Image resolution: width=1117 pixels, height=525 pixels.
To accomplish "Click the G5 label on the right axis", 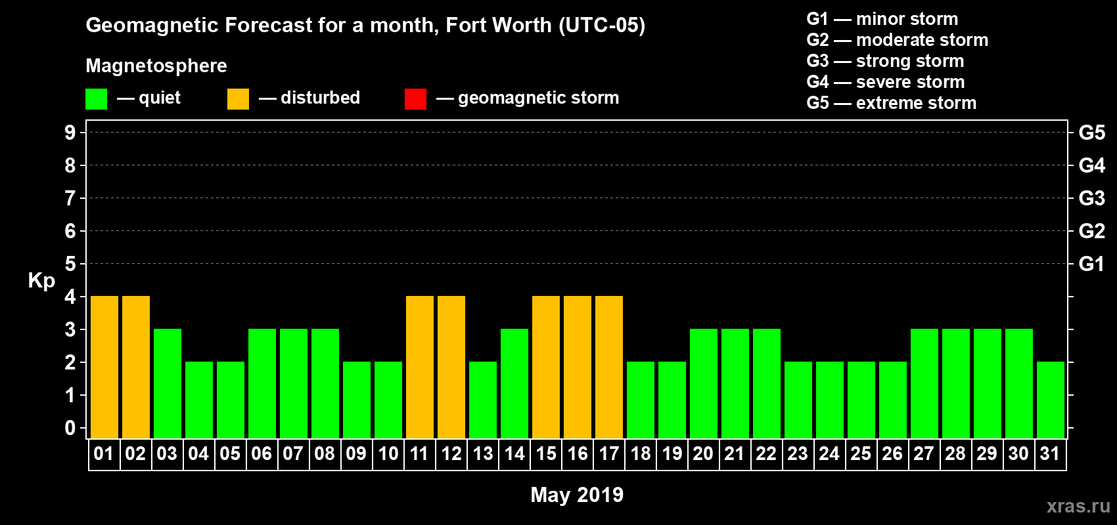I will click(x=1092, y=133).
